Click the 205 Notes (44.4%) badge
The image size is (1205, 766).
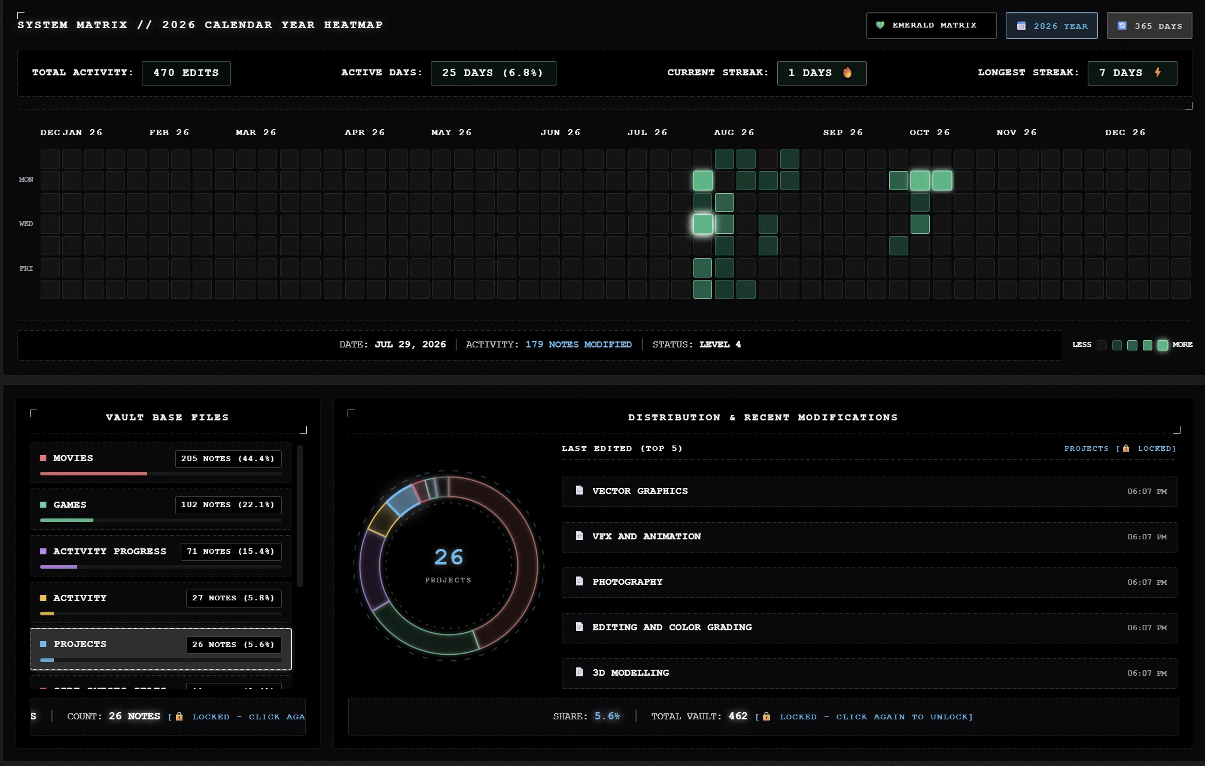228,459
